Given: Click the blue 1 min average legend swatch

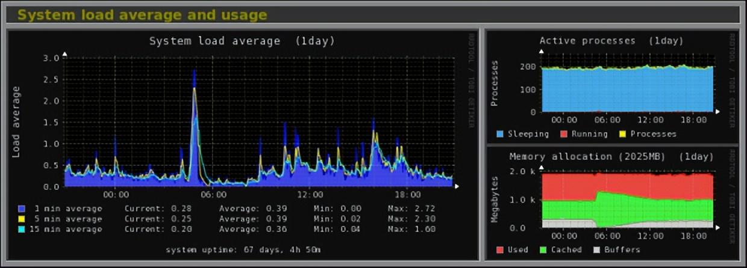Looking at the screenshot, I should [x=22, y=209].
